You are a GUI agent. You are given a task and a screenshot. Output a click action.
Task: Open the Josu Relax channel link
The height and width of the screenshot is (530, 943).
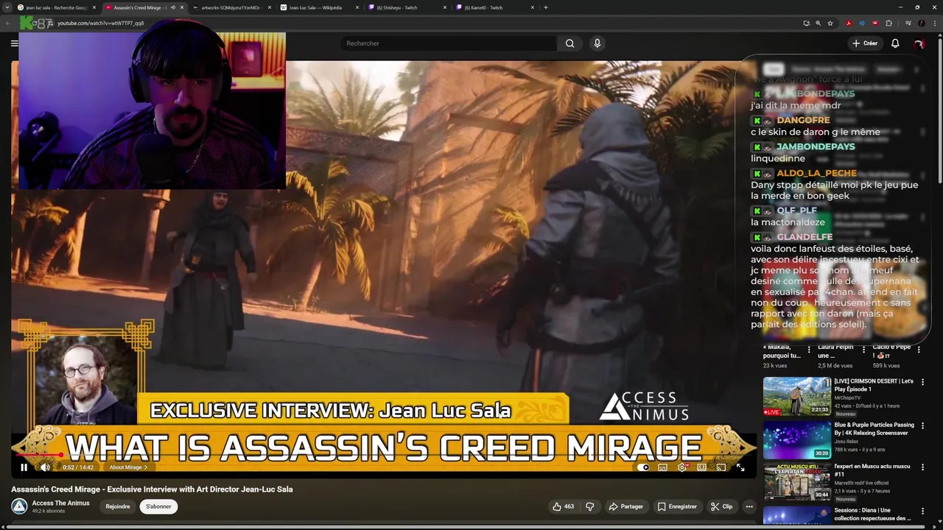(846, 442)
